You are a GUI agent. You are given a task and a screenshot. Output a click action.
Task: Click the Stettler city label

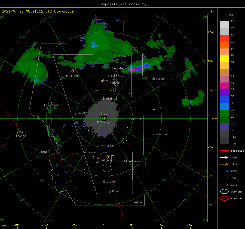point(159,79)
